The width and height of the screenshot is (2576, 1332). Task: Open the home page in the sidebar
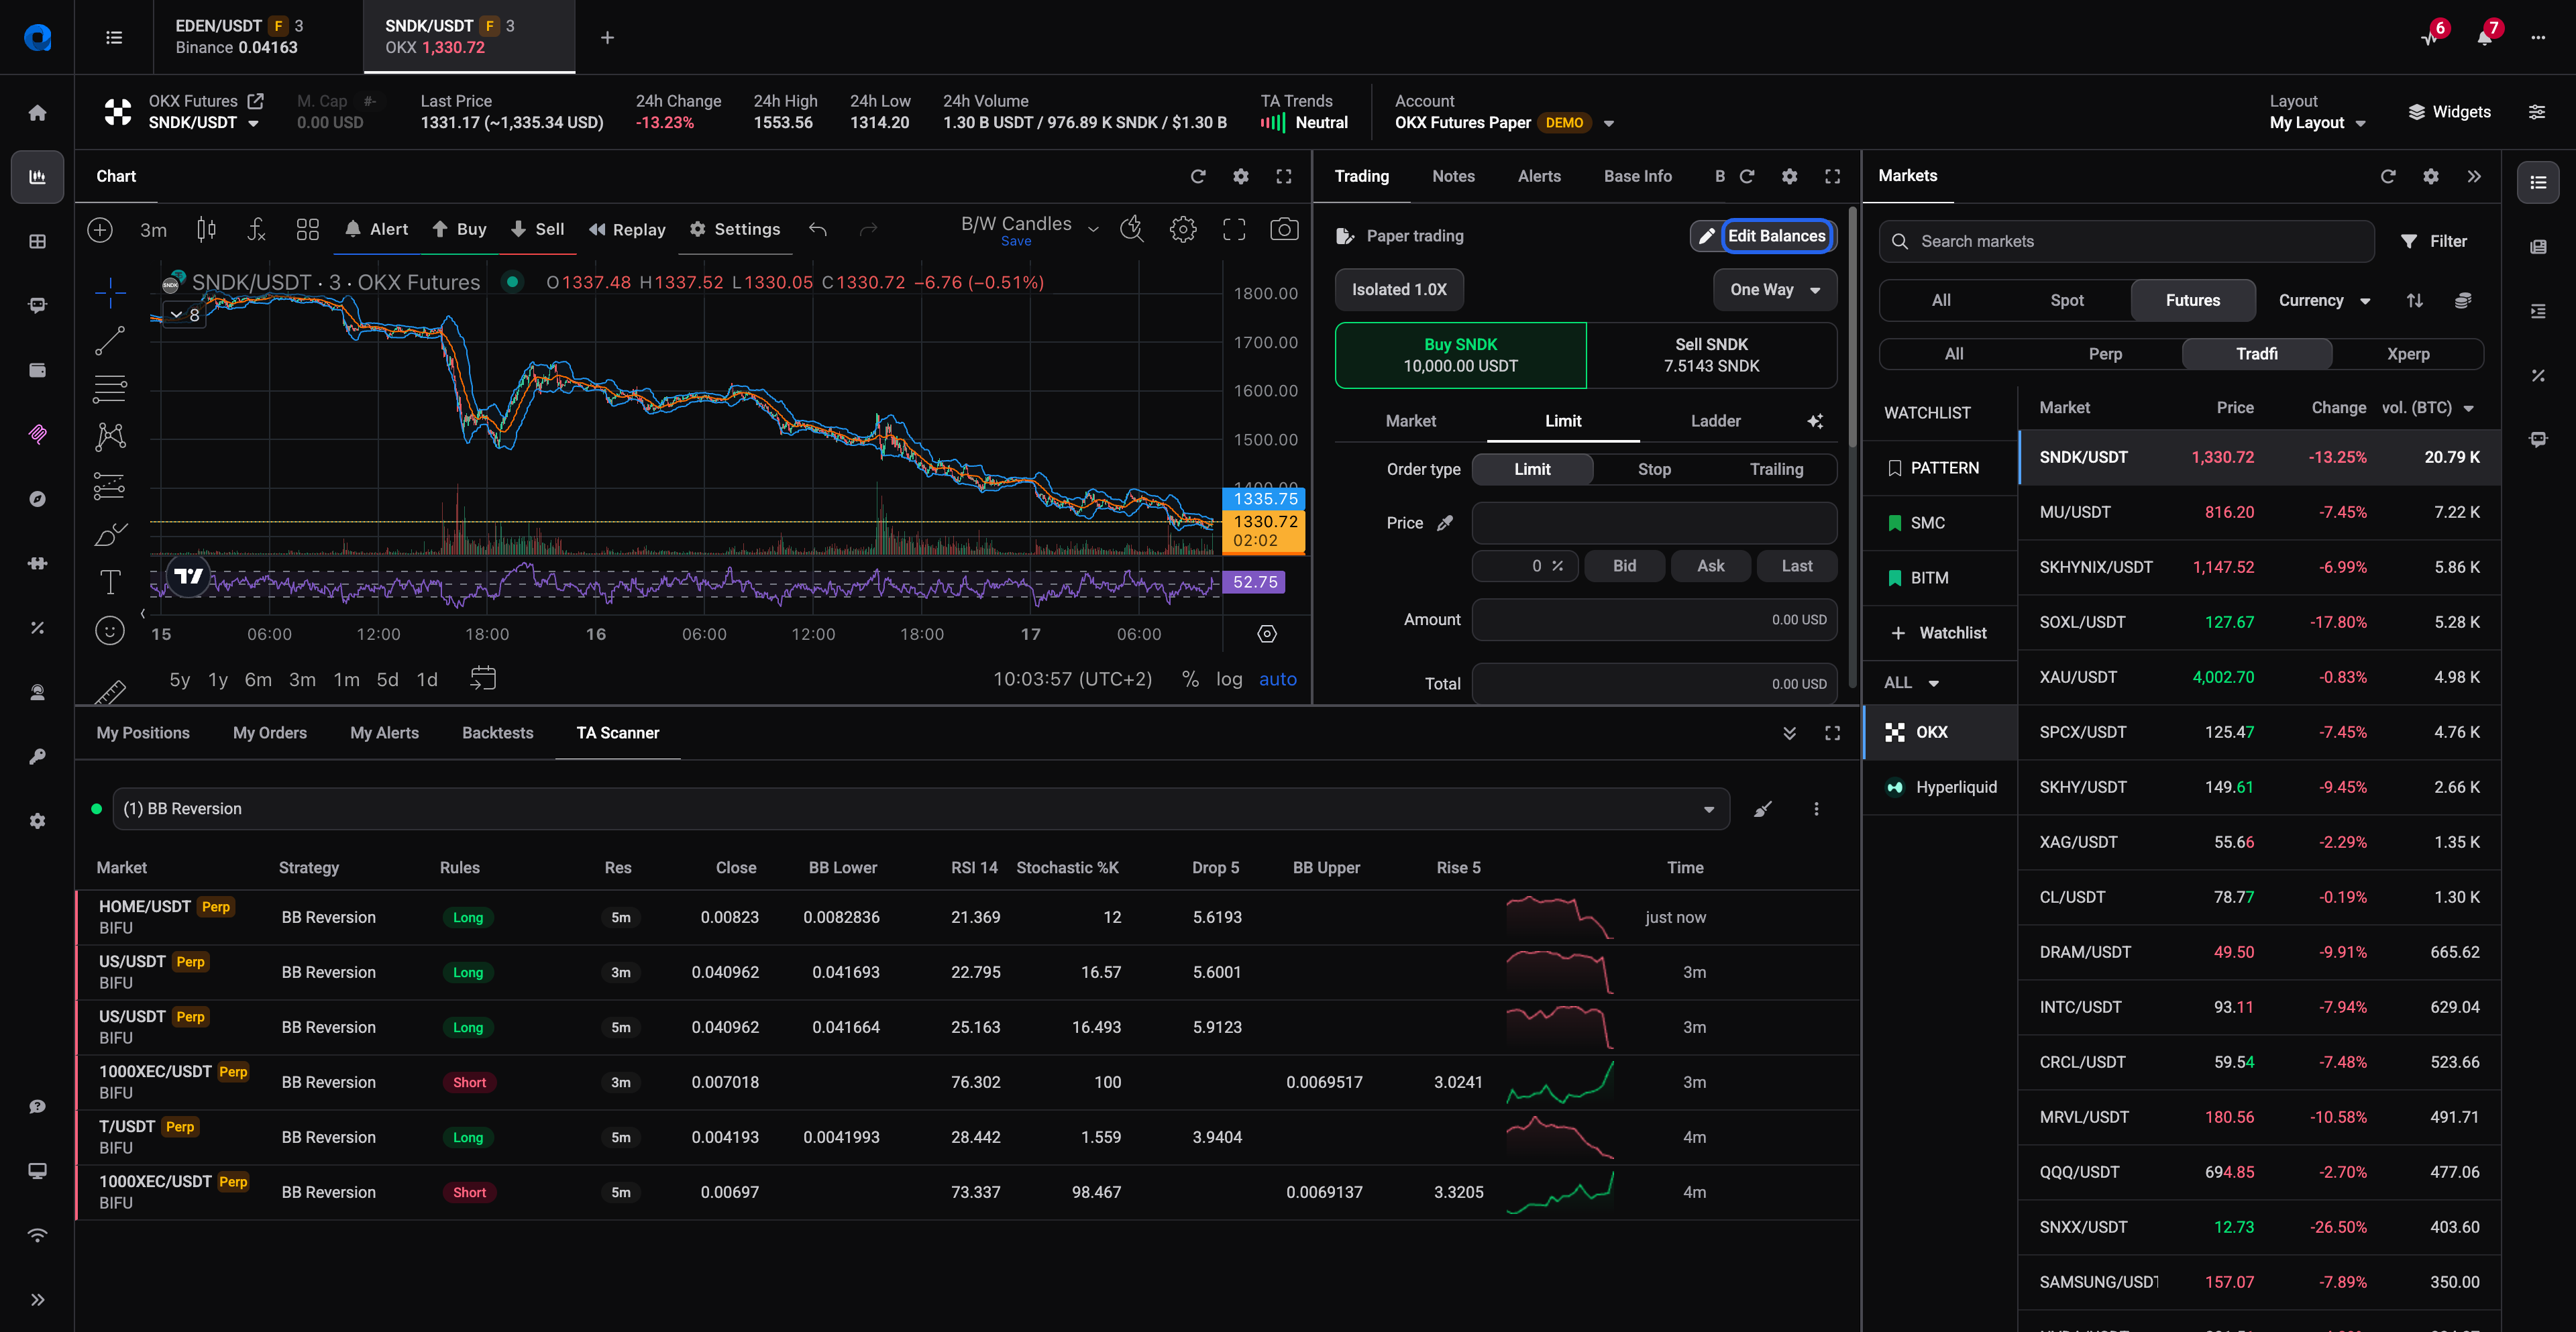[x=37, y=112]
